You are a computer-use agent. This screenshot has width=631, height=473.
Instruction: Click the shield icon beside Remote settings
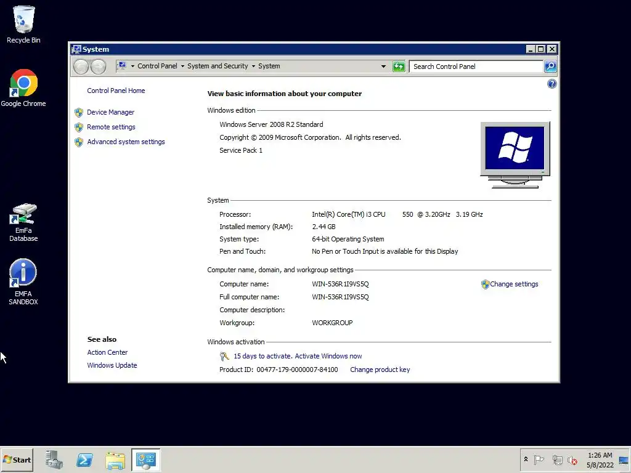(x=79, y=127)
